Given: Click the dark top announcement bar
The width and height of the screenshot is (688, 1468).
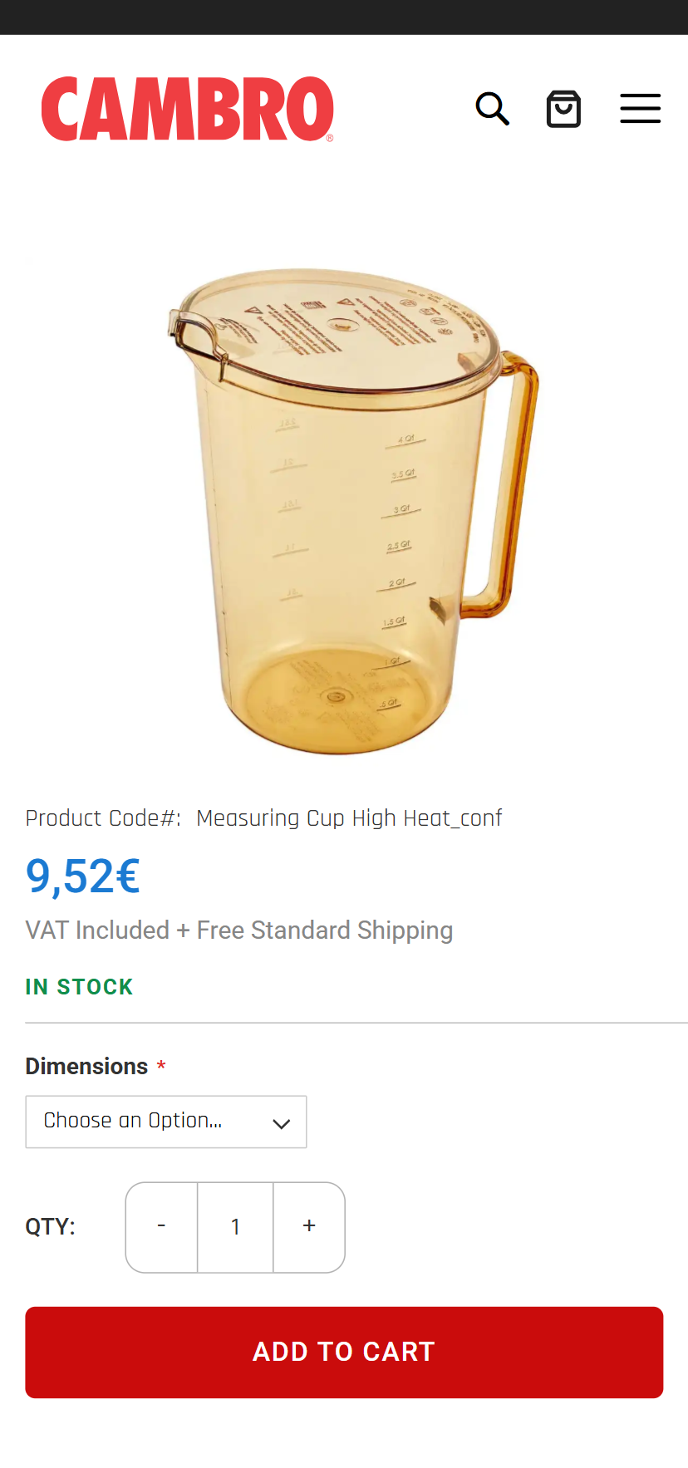Looking at the screenshot, I should click(x=344, y=17).
